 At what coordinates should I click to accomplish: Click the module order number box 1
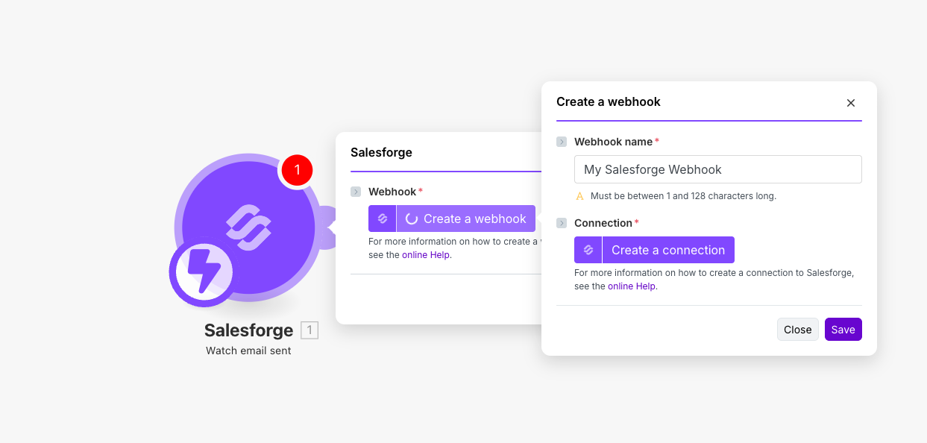pos(309,330)
